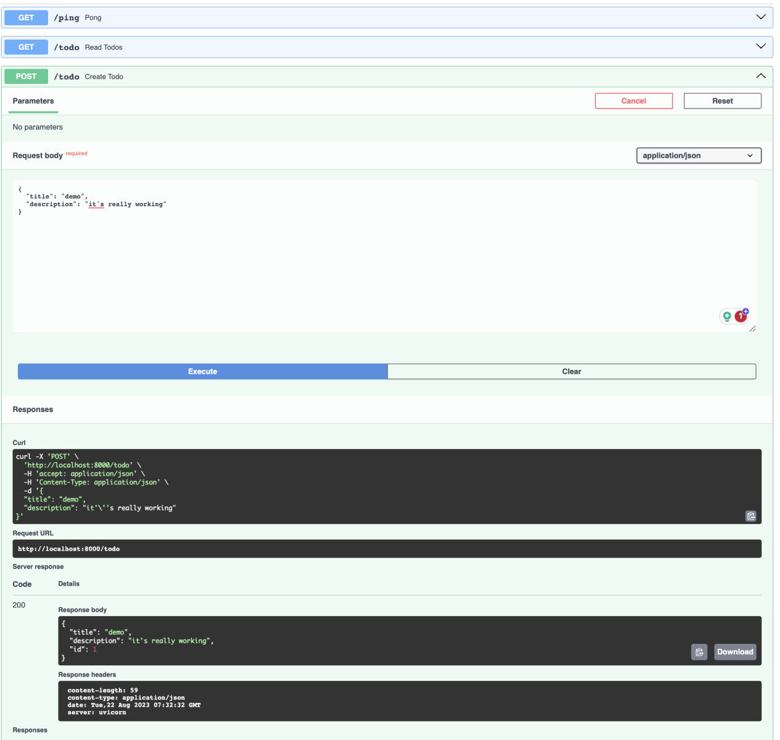Click the Cancel button

pyautogui.click(x=633, y=101)
